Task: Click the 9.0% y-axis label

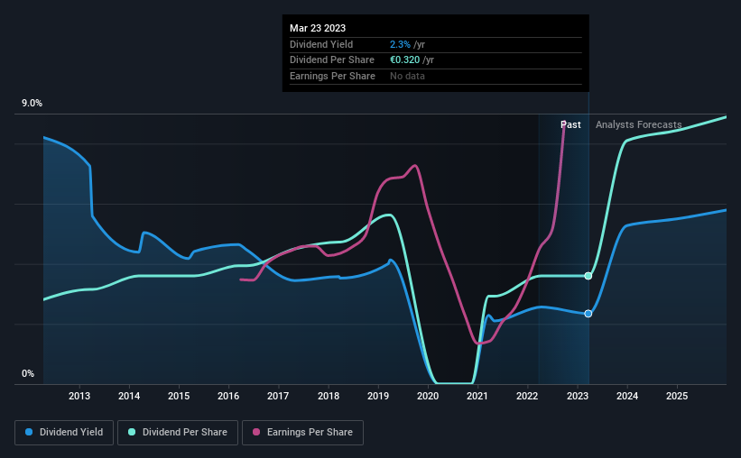Action: point(32,104)
